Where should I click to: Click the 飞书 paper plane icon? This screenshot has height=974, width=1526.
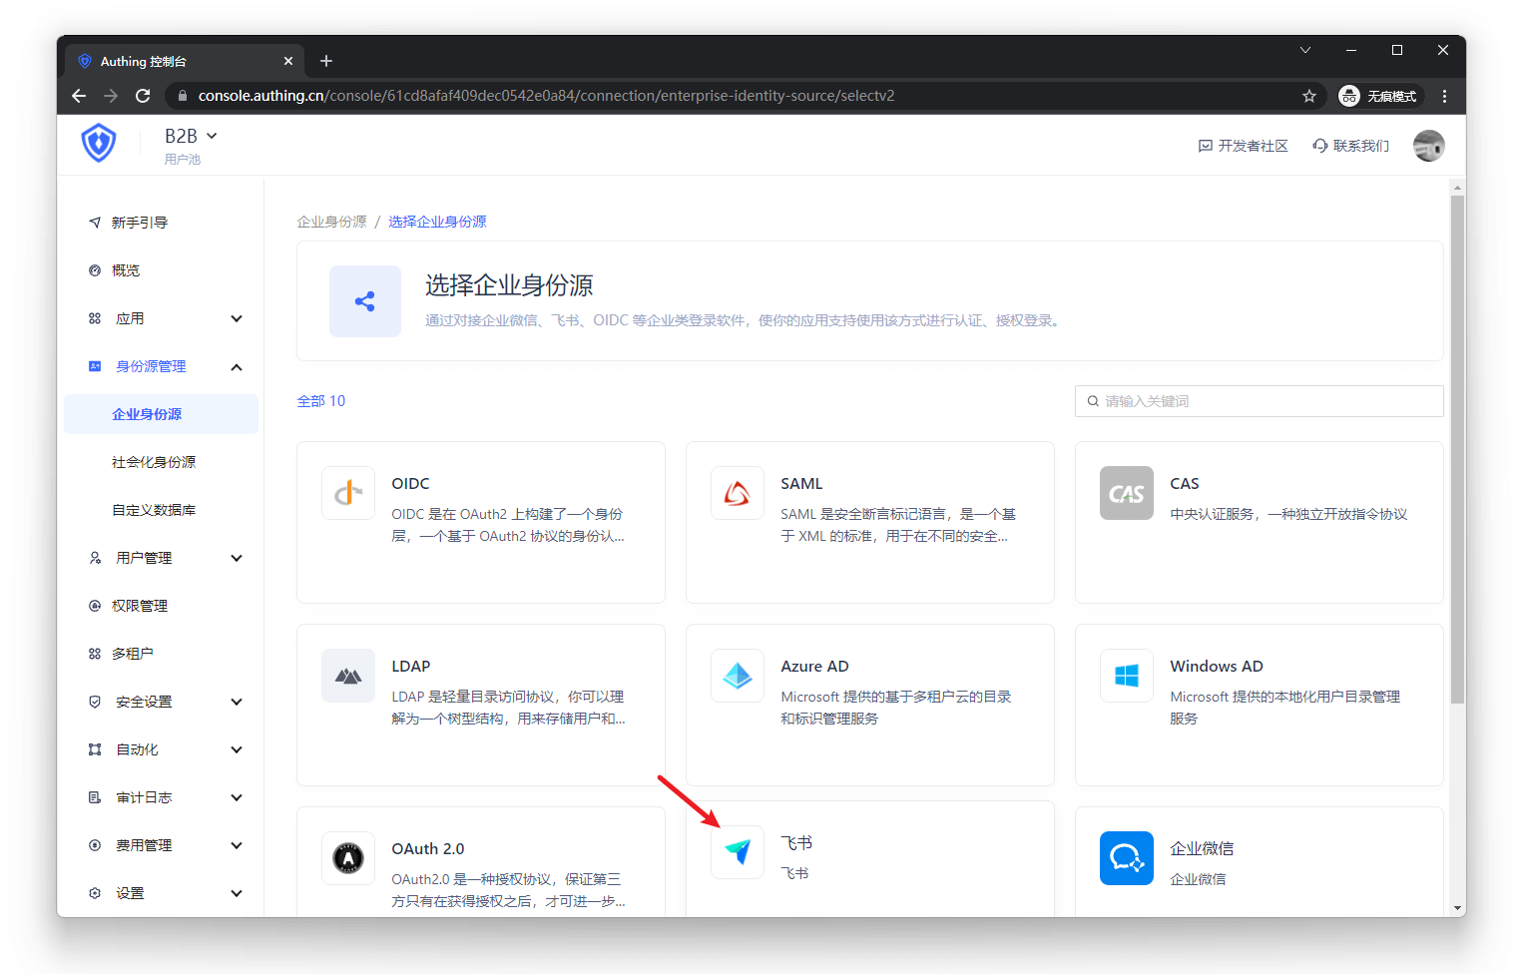click(x=737, y=852)
